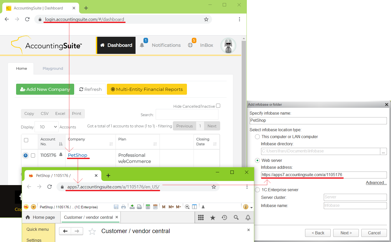Toggle the select-all checkbox in table header
Image resolution: width=391 pixels, height=242 pixels.
26,140
